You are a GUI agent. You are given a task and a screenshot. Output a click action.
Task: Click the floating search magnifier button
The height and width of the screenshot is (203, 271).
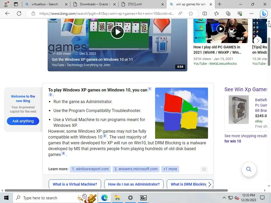click(249, 169)
